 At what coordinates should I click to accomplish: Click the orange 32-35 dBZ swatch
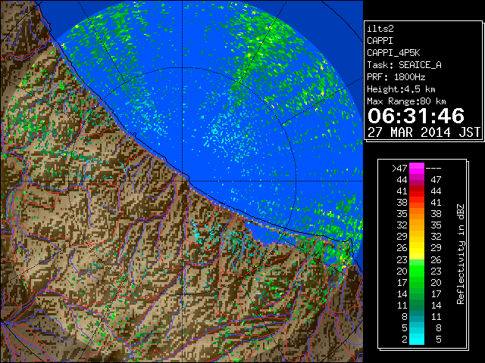417,225
